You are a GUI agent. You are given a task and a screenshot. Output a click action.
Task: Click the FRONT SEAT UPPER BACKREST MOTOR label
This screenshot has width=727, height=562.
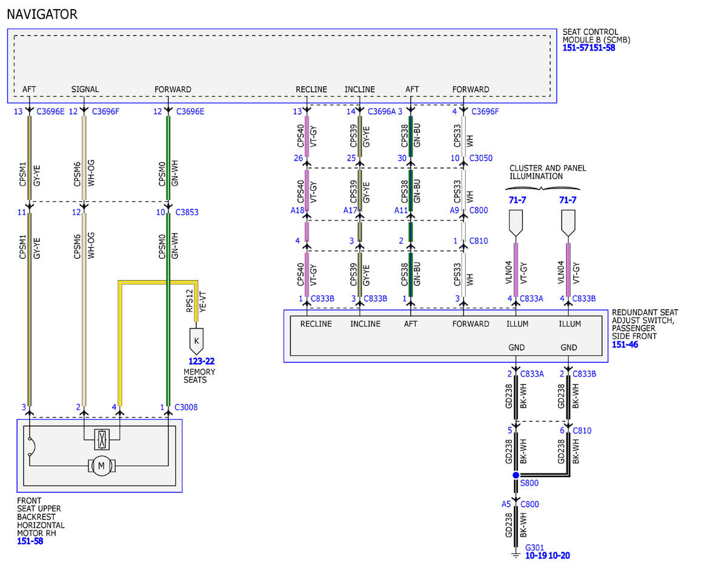point(41,517)
